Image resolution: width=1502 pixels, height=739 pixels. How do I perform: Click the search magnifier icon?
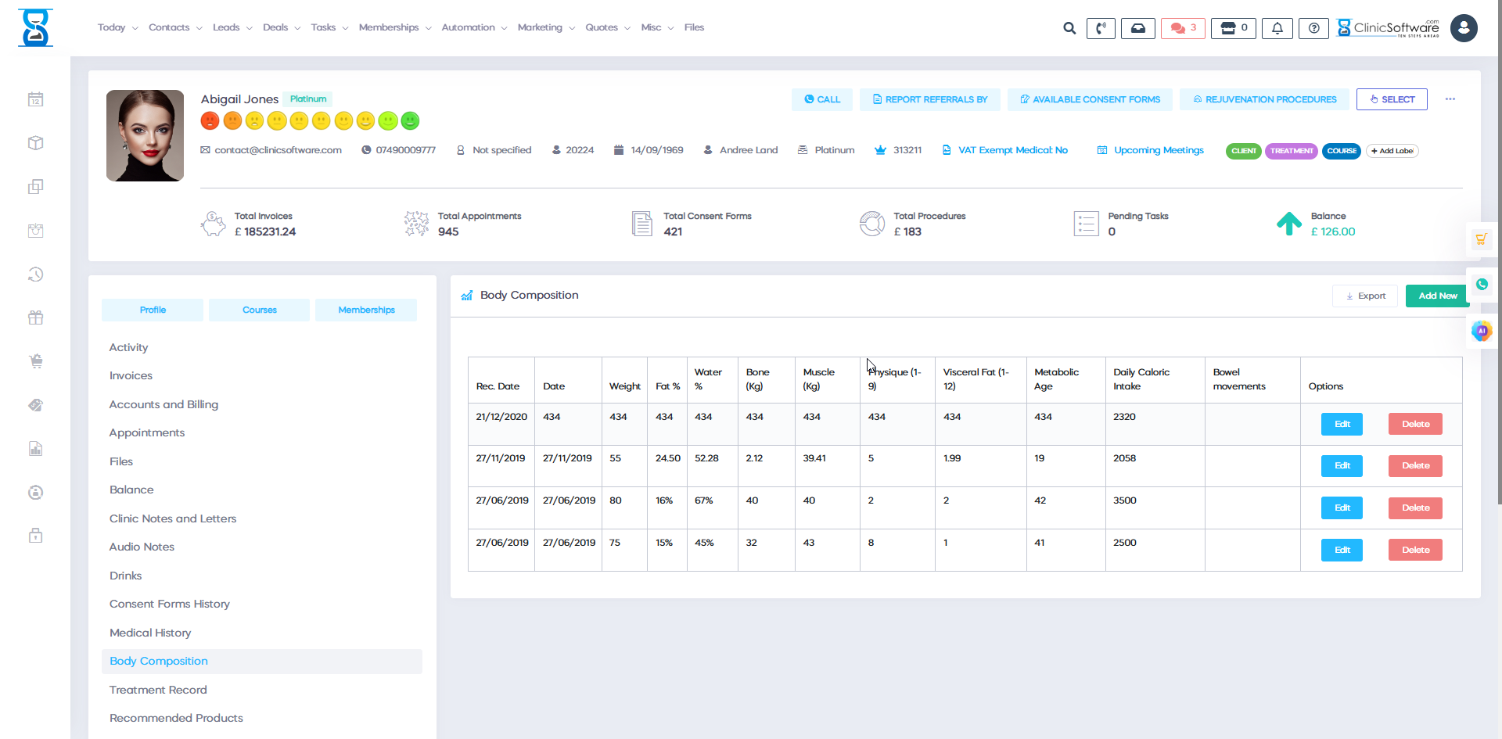pos(1069,28)
